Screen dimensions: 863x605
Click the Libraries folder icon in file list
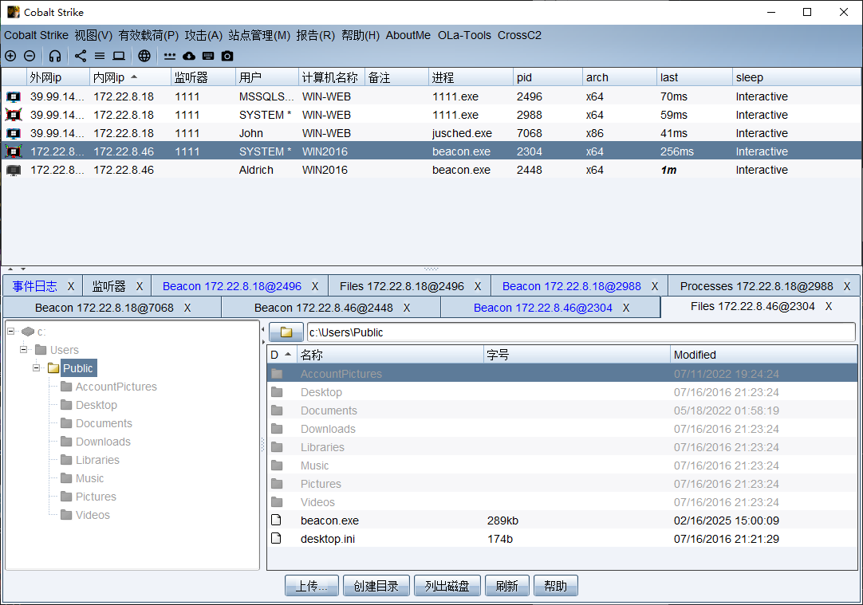[277, 447]
